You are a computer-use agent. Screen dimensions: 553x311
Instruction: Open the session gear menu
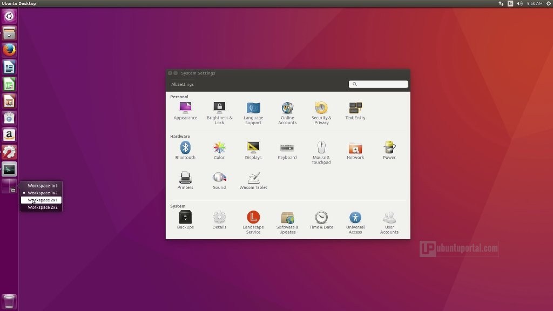549,4
